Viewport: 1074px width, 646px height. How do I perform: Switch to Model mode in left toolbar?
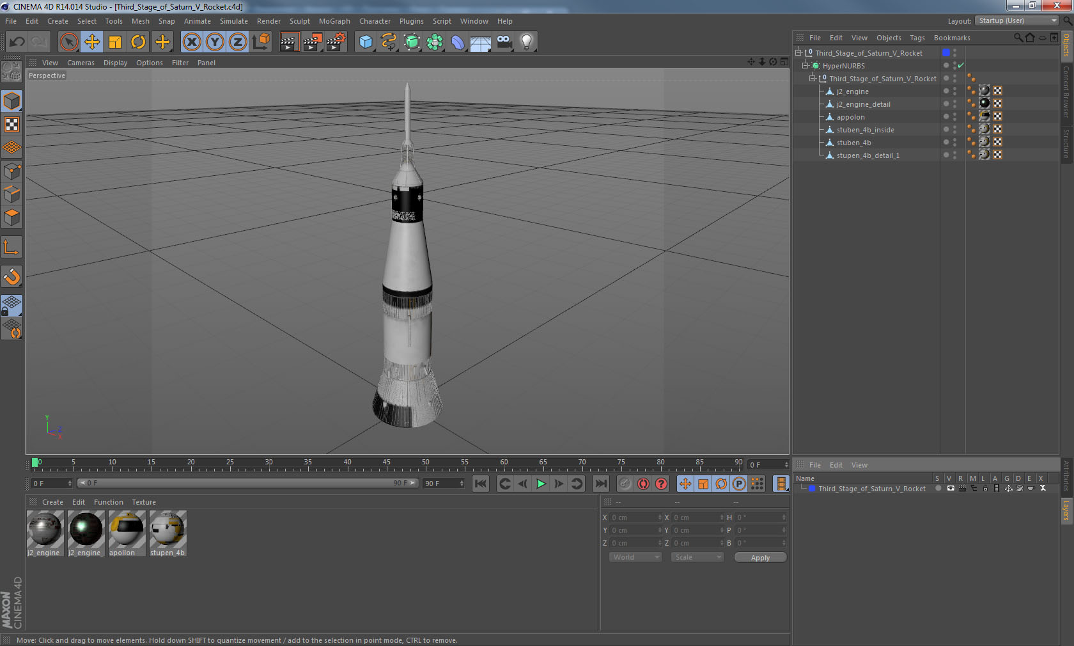coord(12,101)
